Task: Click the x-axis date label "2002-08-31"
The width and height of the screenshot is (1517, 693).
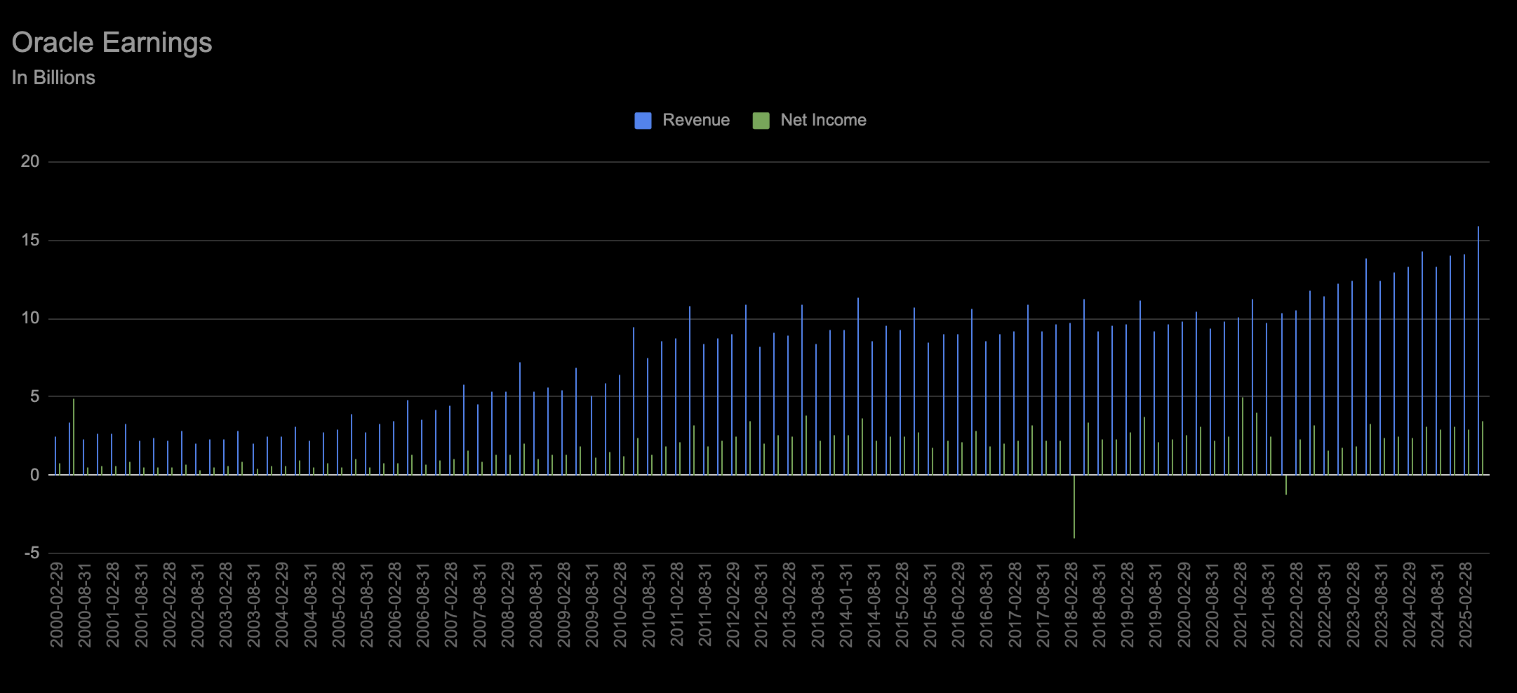Action: click(198, 605)
